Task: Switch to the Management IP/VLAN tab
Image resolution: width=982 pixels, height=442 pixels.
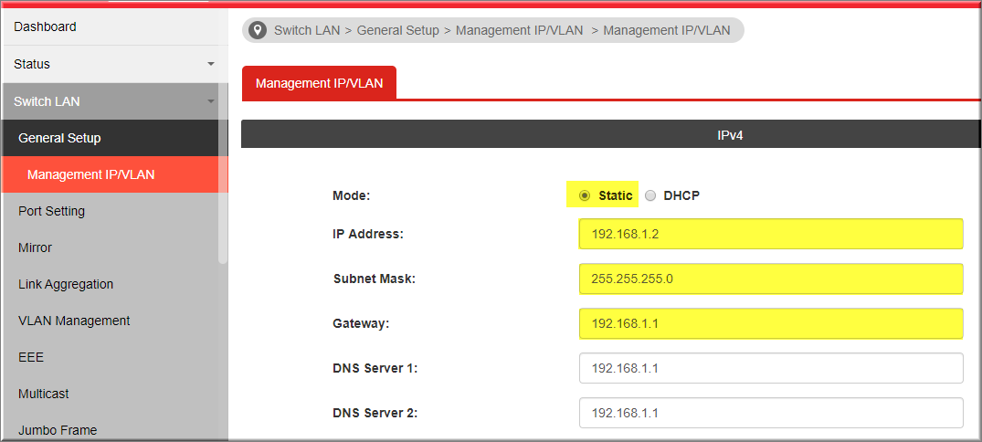Action: pos(320,82)
